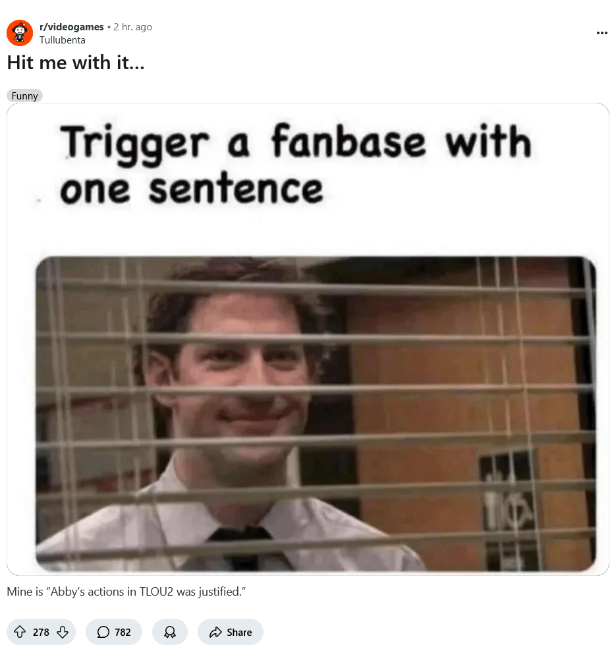The height and width of the screenshot is (651, 616).
Task: Click the post body text about TLOU2
Action: 126,591
